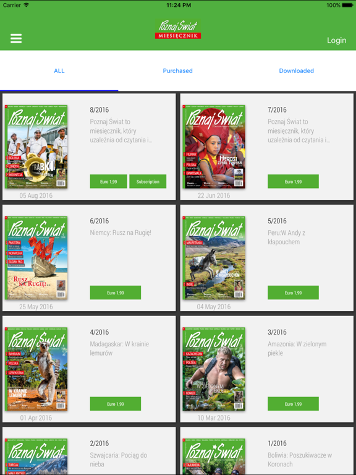The image size is (356, 475).
Task: Switch to the ALL tab
Action: point(59,71)
